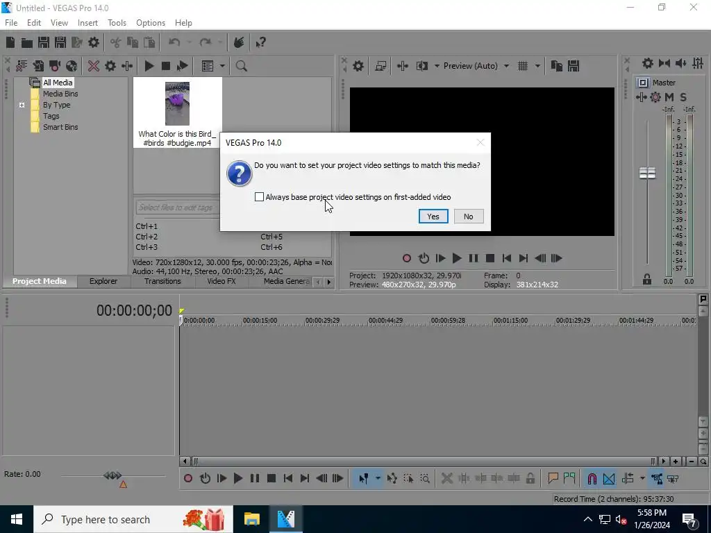Click Play in video preview transport
The image size is (711, 533).
coord(457,258)
